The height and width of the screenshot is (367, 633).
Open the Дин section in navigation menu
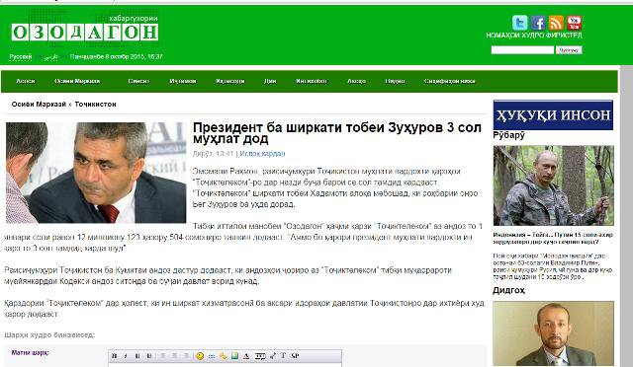tap(270, 81)
